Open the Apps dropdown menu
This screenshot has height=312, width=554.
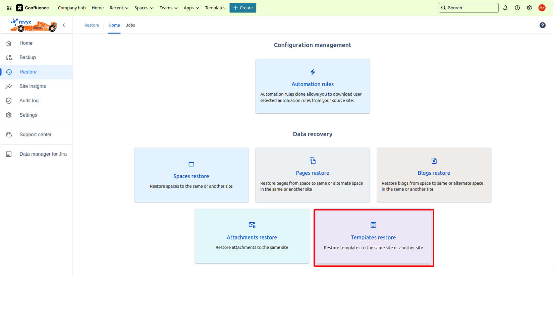tap(191, 8)
